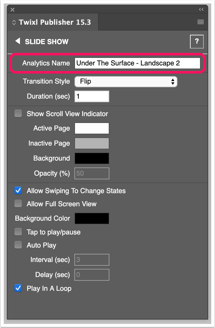215x328 pixels.
Task: Open the panel hamburger menu
Action: 201,22
